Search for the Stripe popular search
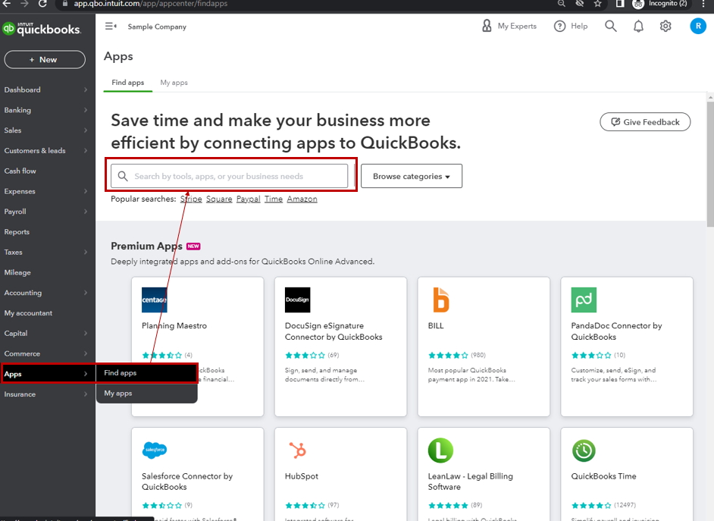The width and height of the screenshot is (714, 521). [x=191, y=199]
